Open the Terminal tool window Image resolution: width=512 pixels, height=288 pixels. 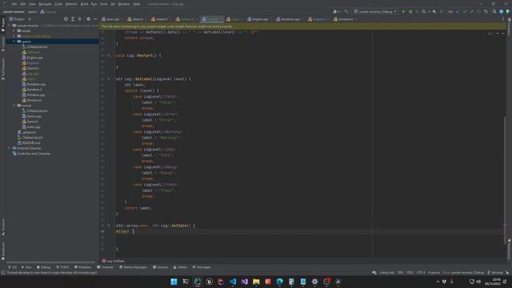(105, 267)
